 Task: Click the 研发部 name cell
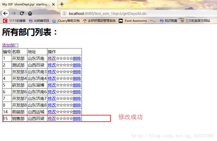click(x=19, y=85)
